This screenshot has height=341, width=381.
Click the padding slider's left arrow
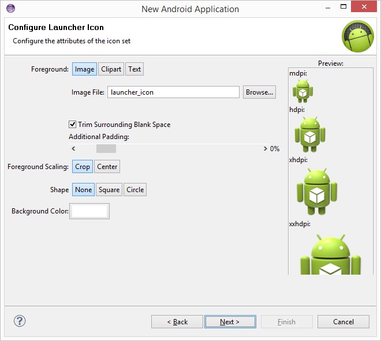tap(73, 149)
